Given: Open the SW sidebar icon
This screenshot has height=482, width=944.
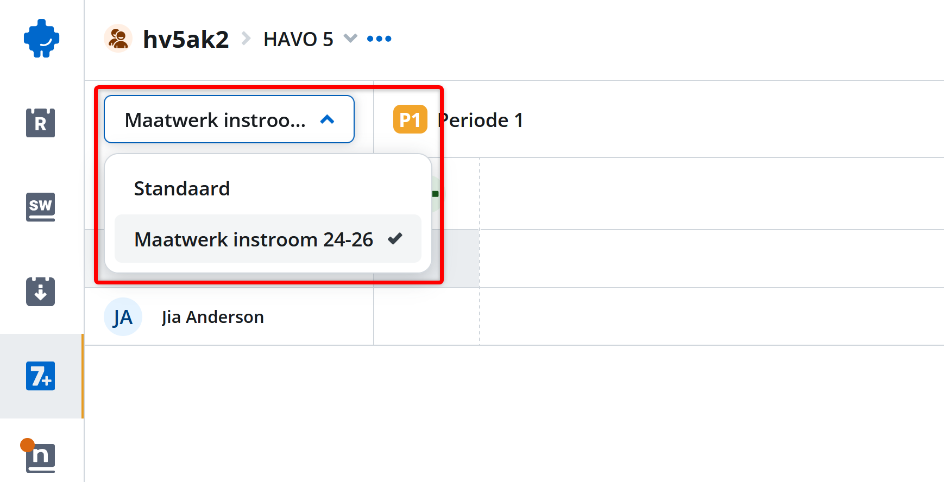Looking at the screenshot, I should (x=41, y=207).
